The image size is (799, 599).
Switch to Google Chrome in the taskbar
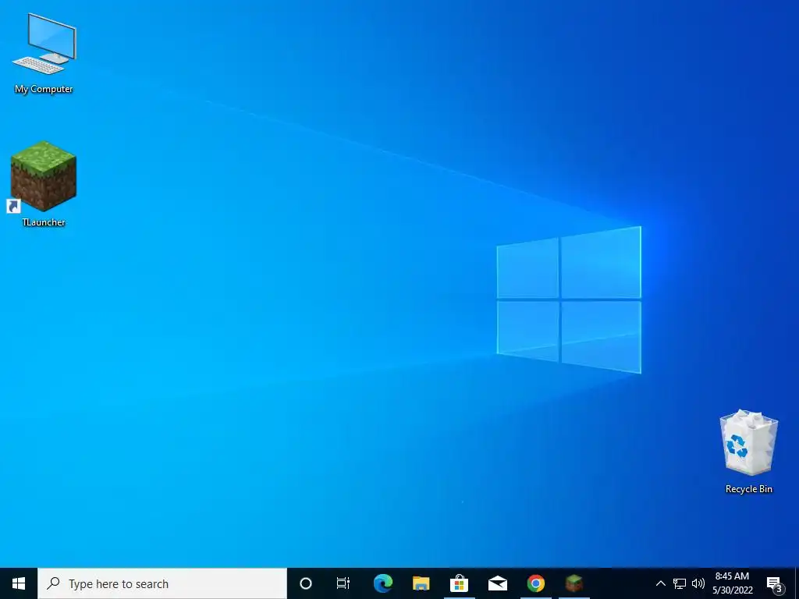click(535, 583)
